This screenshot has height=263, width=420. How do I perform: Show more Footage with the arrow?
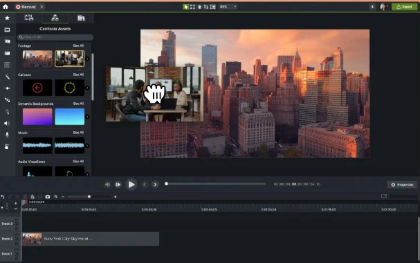(x=87, y=59)
